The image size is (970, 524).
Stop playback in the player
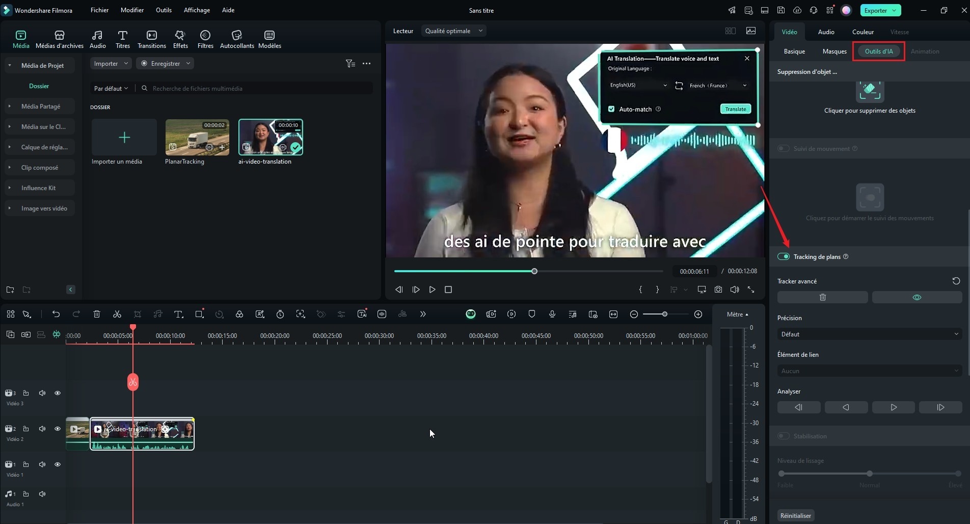[x=448, y=290]
